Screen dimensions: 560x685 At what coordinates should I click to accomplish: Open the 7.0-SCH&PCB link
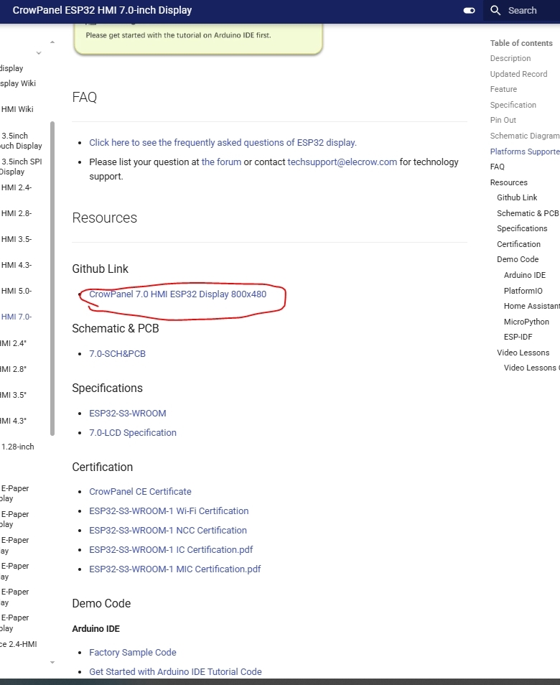(118, 354)
